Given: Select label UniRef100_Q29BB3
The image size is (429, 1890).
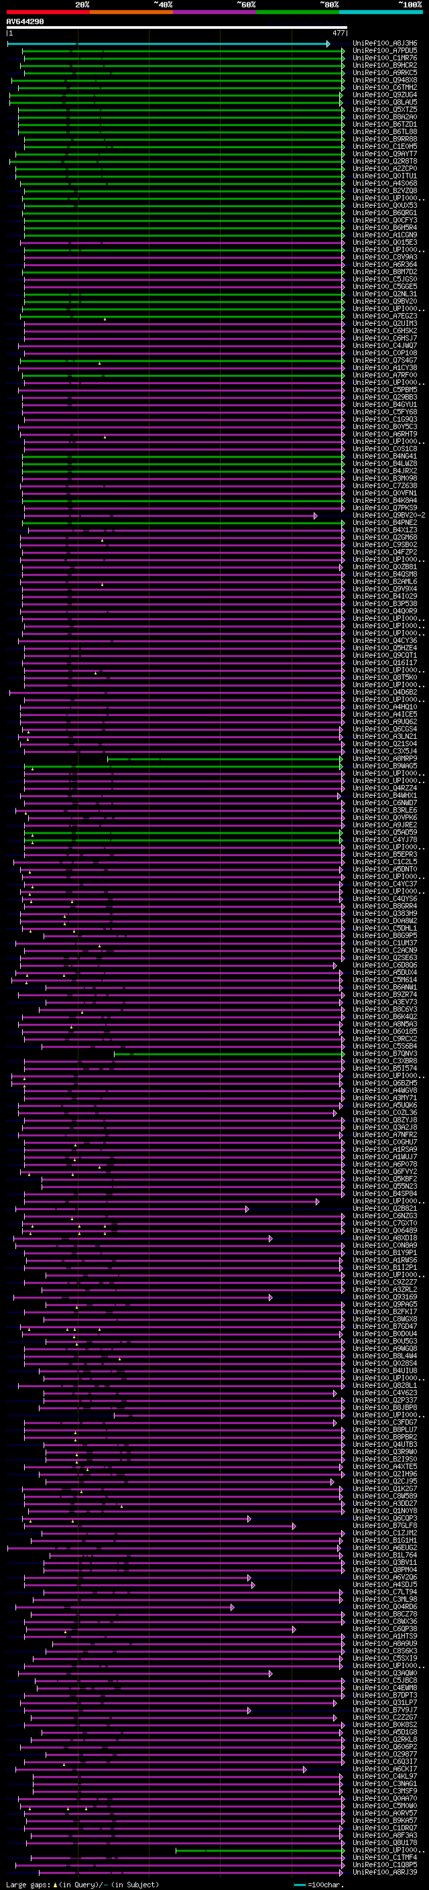Looking at the screenshot, I should pos(385,398).
